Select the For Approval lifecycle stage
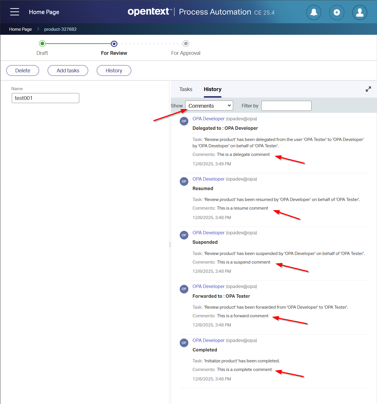This screenshot has height=404, width=377. click(x=186, y=44)
